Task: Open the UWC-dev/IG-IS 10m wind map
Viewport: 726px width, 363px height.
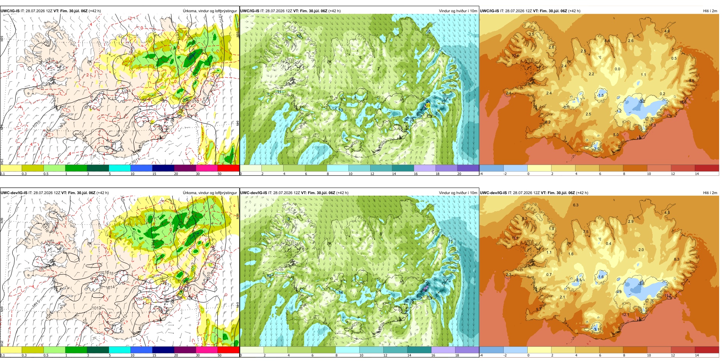Action: pyautogui.click(x=360, y=271)
